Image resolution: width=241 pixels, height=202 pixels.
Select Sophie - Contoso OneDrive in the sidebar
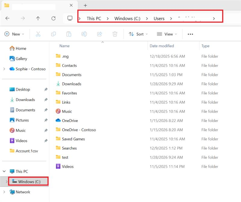[x=27, y=69]
